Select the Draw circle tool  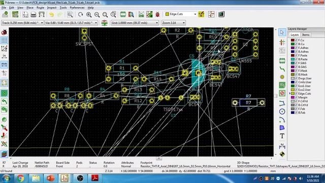point(282,112)
